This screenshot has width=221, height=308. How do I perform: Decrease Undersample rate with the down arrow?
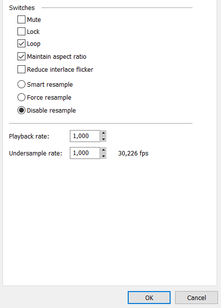click(103, 156)
